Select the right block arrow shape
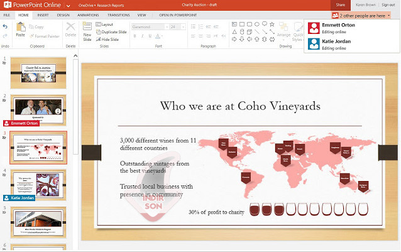The width and height of the screenshot is (401, 252). click(234, 39)
